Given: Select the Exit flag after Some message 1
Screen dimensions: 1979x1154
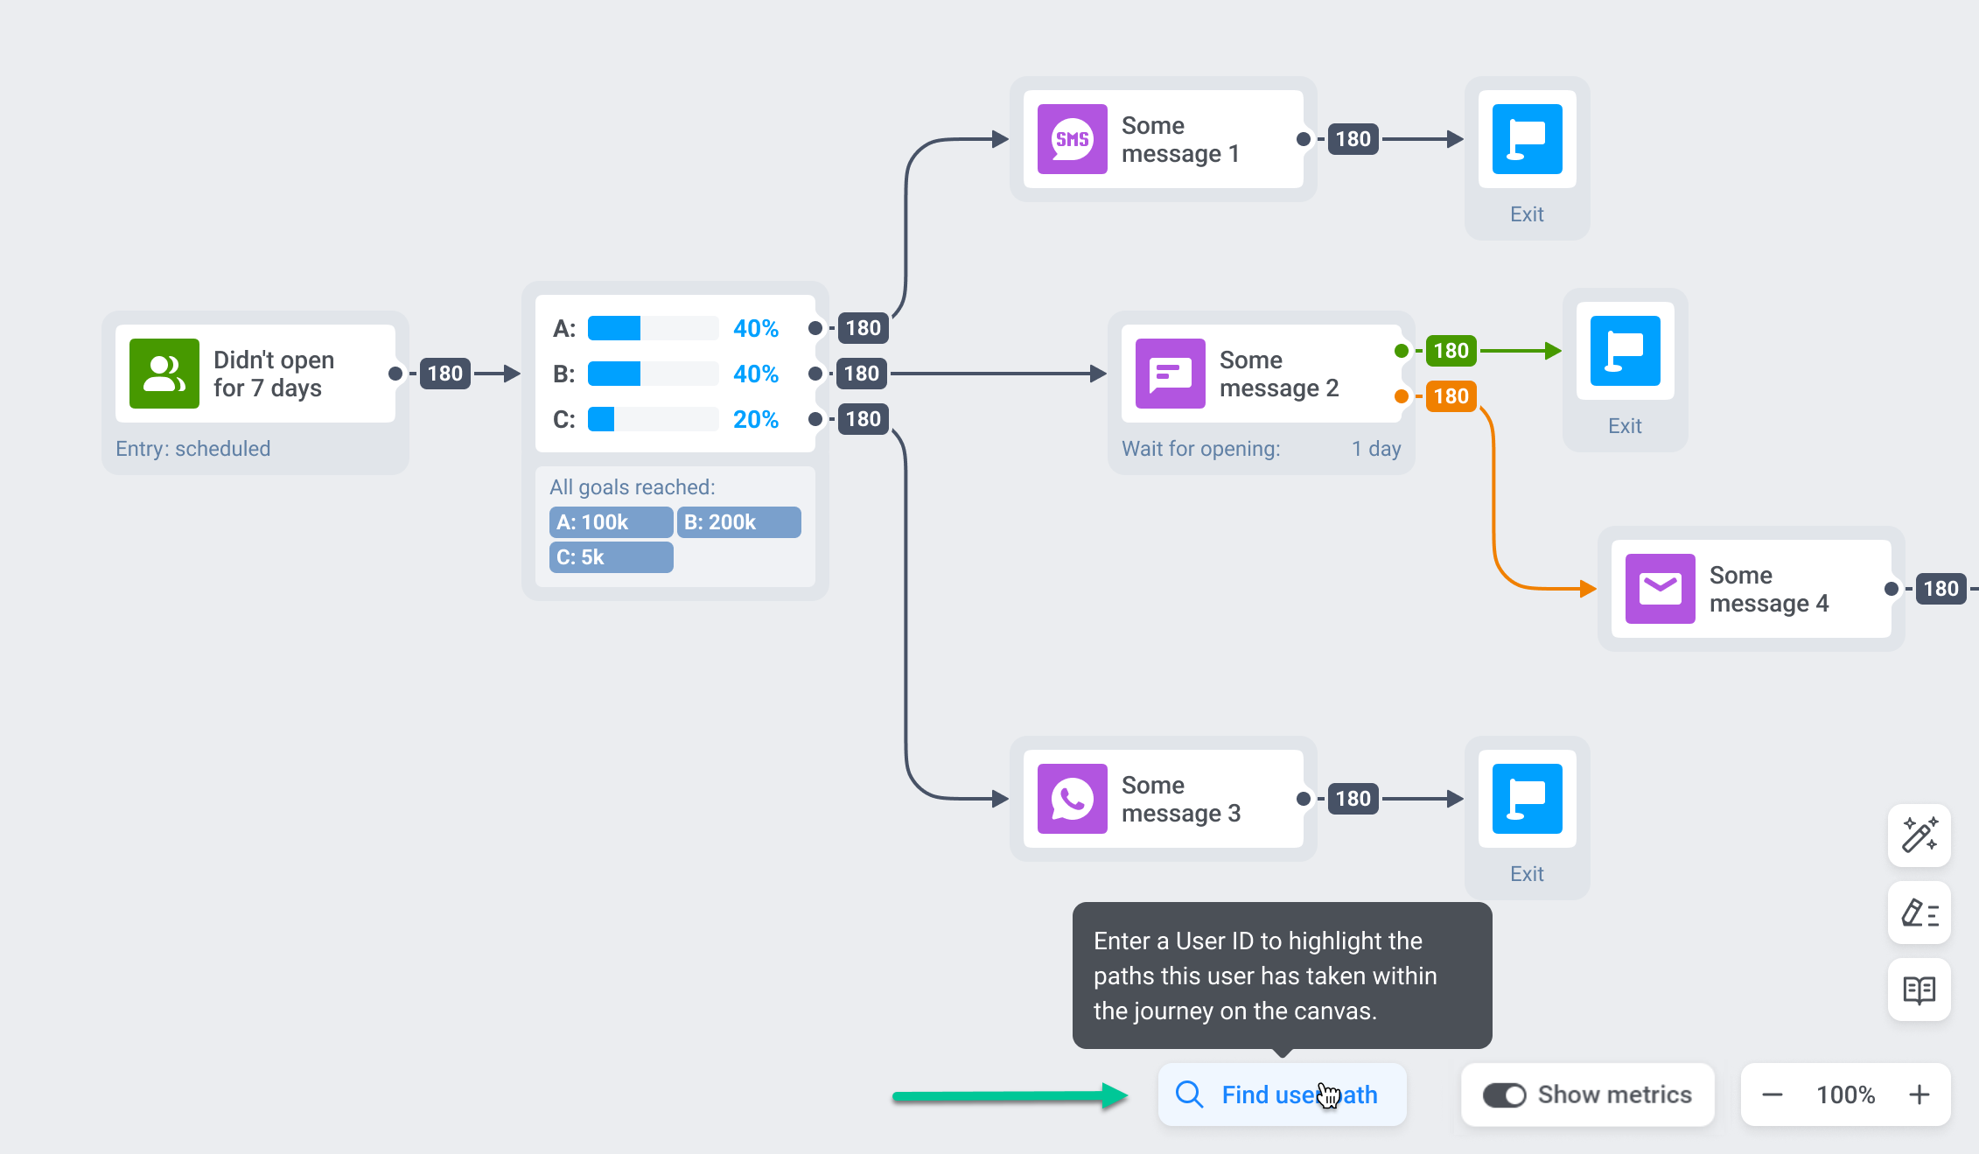Looking at the screenshot, I should pyautogui.click(x=1527, y=139).
